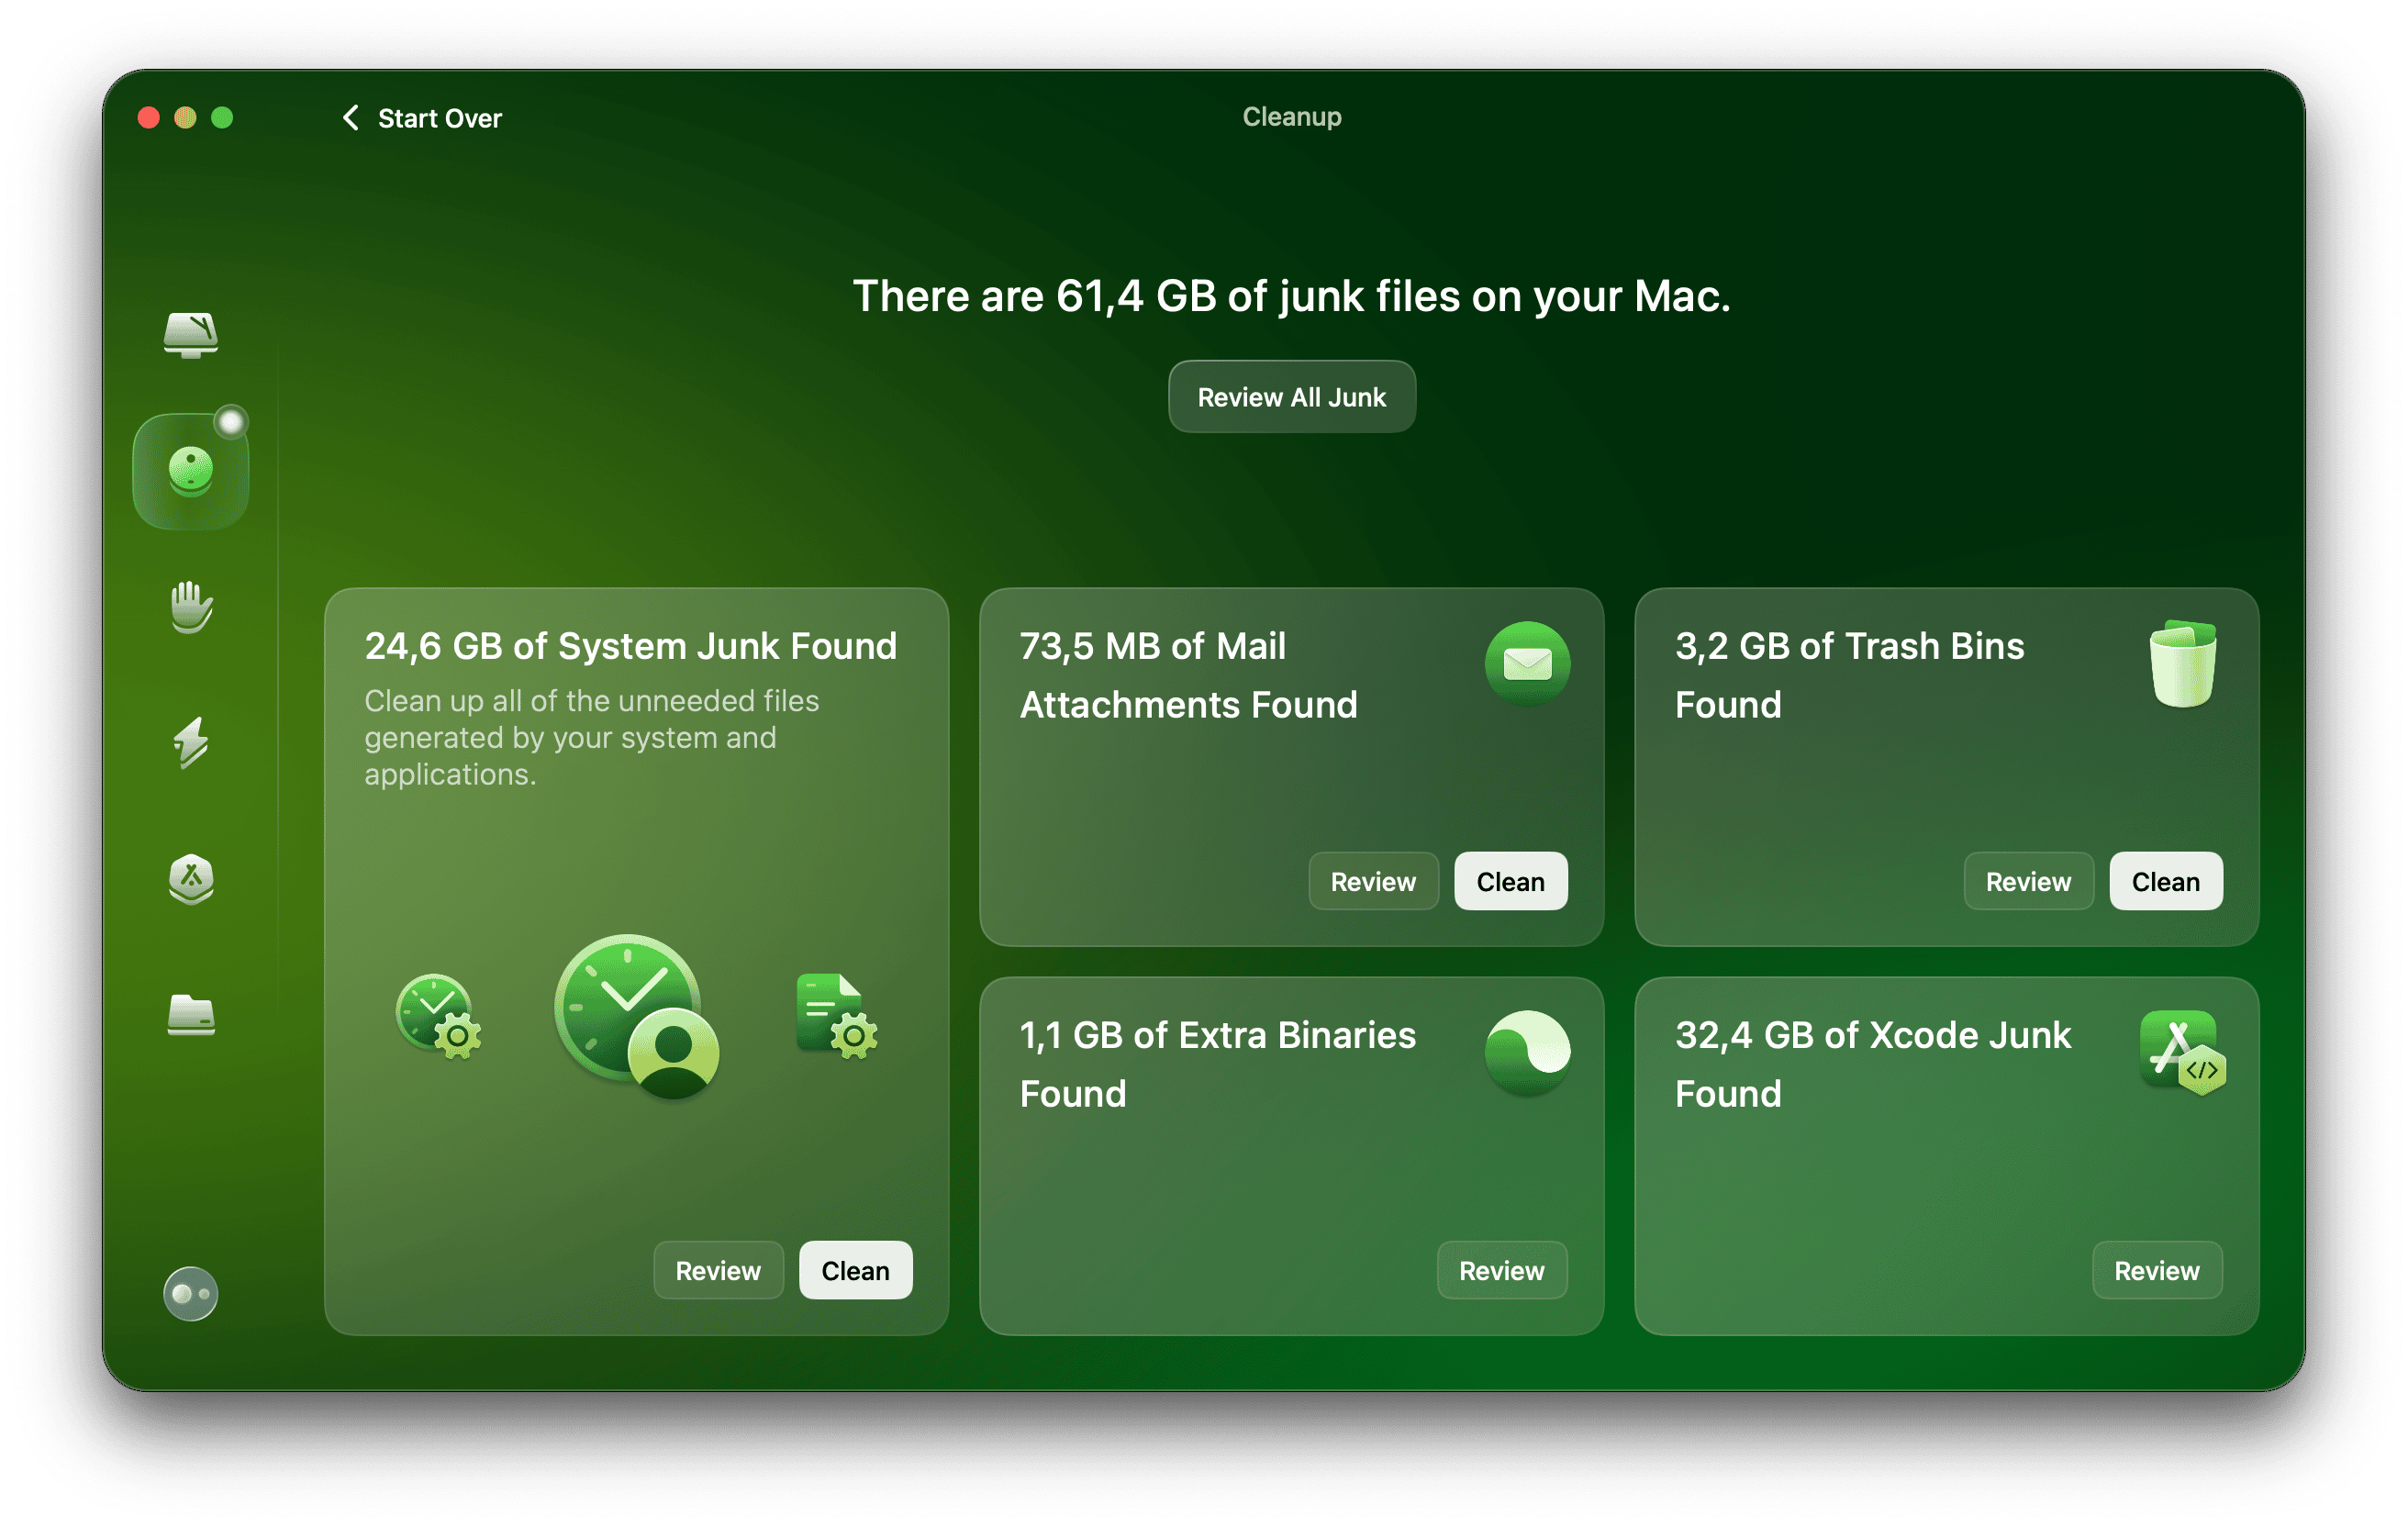This screenshot has width=2408, height=1527.
Task: Click the Mail Attachments envelope icon
Action: pyautogui.click(x=1527, y=663)
